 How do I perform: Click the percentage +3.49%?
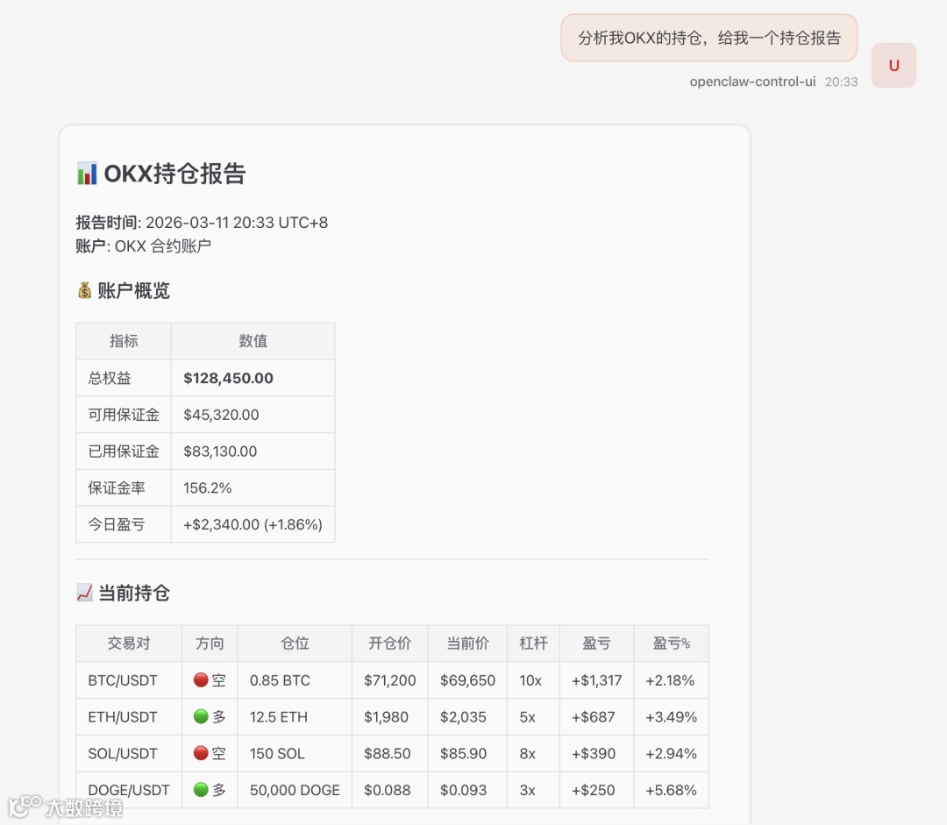pos(671,717)
